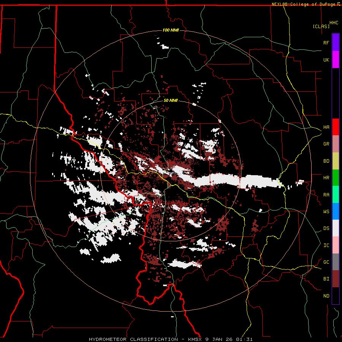Click the HR legend label

326,178
